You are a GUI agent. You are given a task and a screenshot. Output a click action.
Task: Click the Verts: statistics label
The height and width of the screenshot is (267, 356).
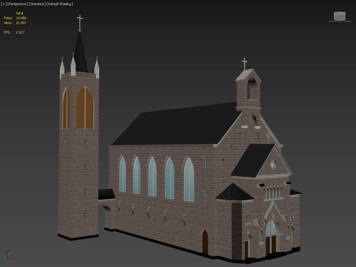click(8, 23)
